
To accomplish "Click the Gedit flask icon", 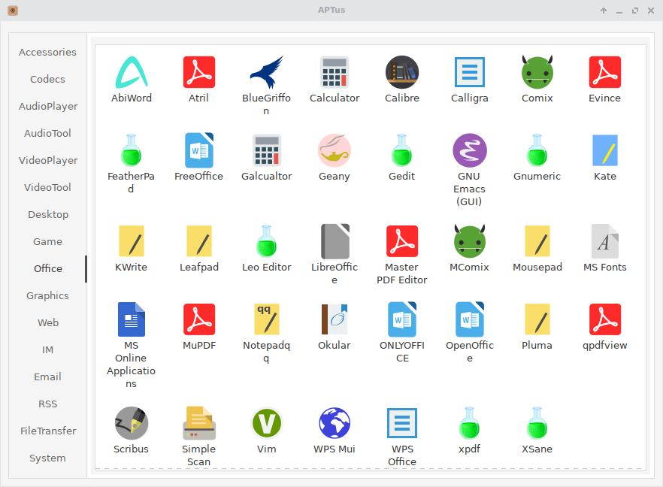I will (x=401, y=150).
